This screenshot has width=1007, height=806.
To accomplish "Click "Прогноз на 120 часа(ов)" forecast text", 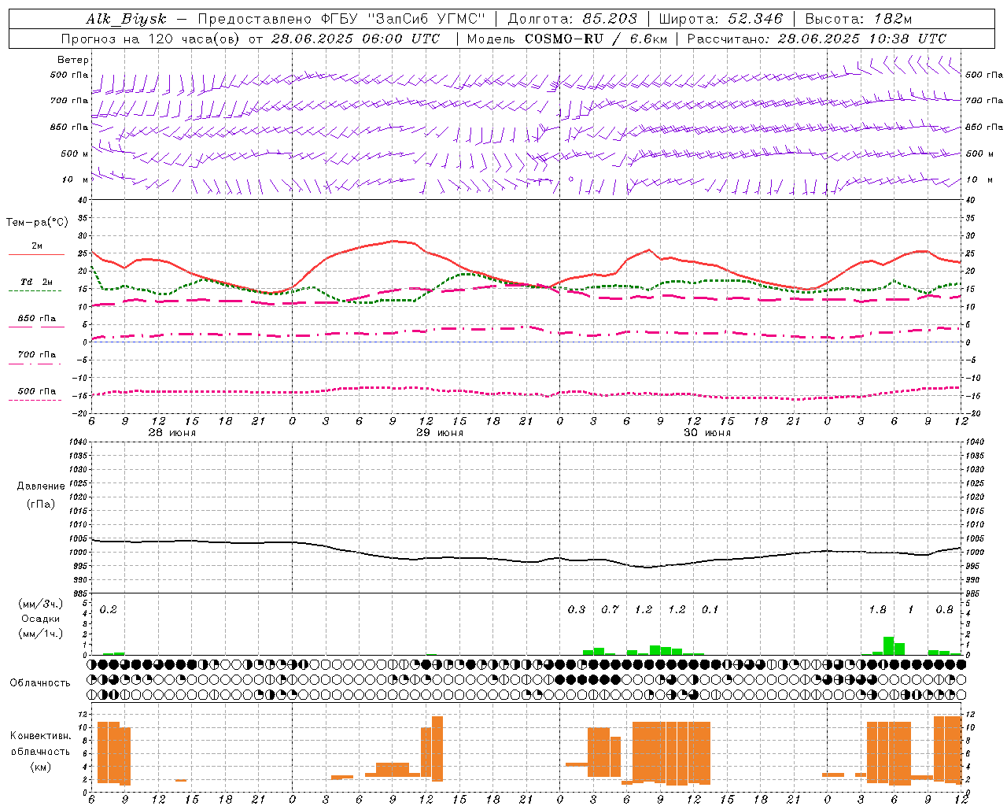I will [150, 39].
